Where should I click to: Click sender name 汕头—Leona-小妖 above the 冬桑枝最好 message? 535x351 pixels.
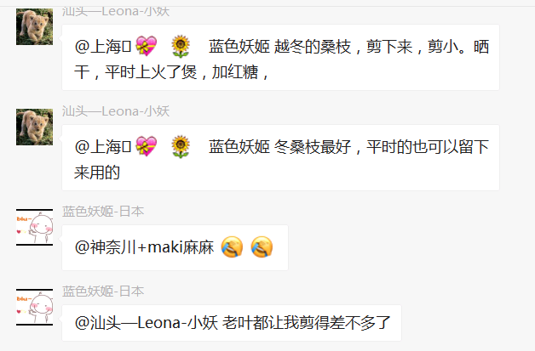click(x=115, y=111)
